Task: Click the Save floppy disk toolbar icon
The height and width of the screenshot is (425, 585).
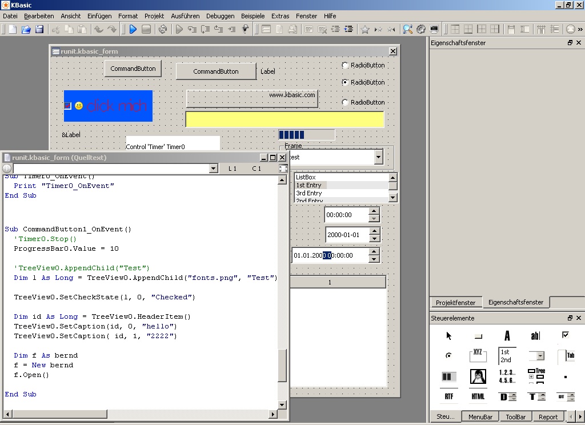Action: [39, 29]
